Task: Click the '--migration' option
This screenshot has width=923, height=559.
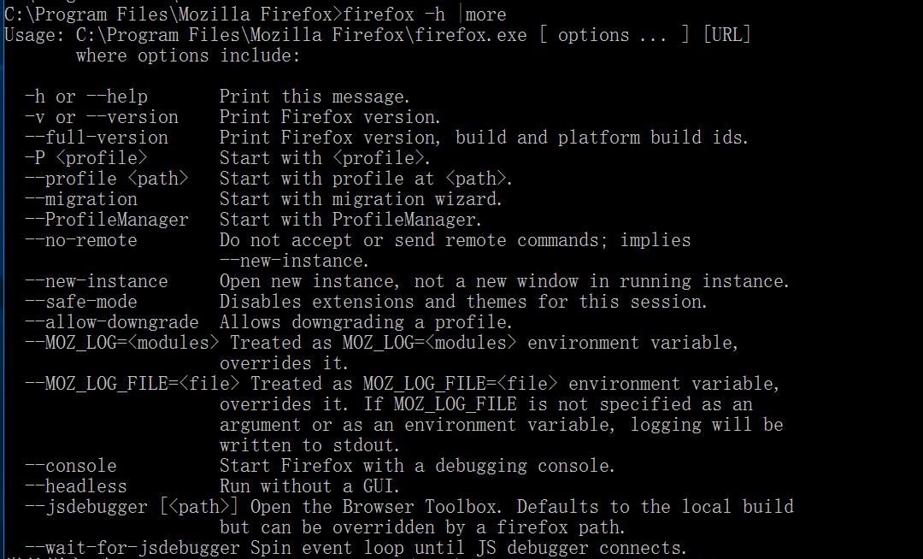Action: coord(81,199)
